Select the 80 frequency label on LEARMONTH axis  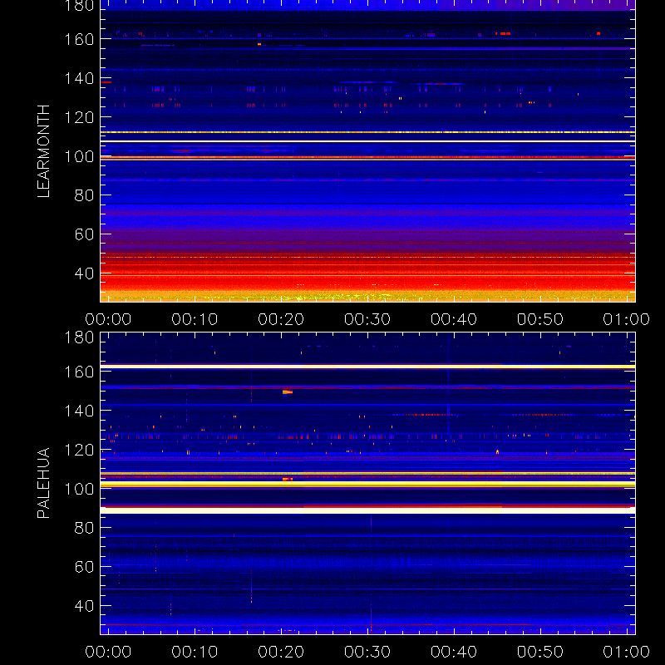click(x=84, y=195)
